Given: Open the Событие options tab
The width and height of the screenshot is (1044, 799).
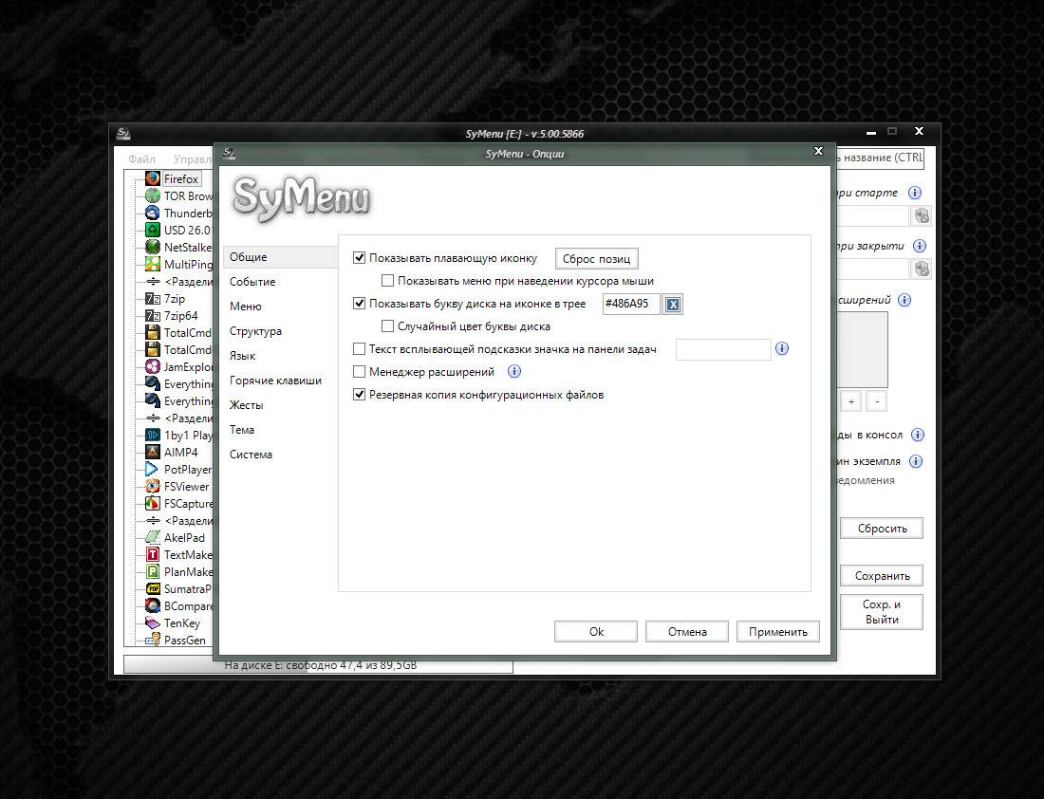Looking at the screenshot, I should tap(280, 282).
